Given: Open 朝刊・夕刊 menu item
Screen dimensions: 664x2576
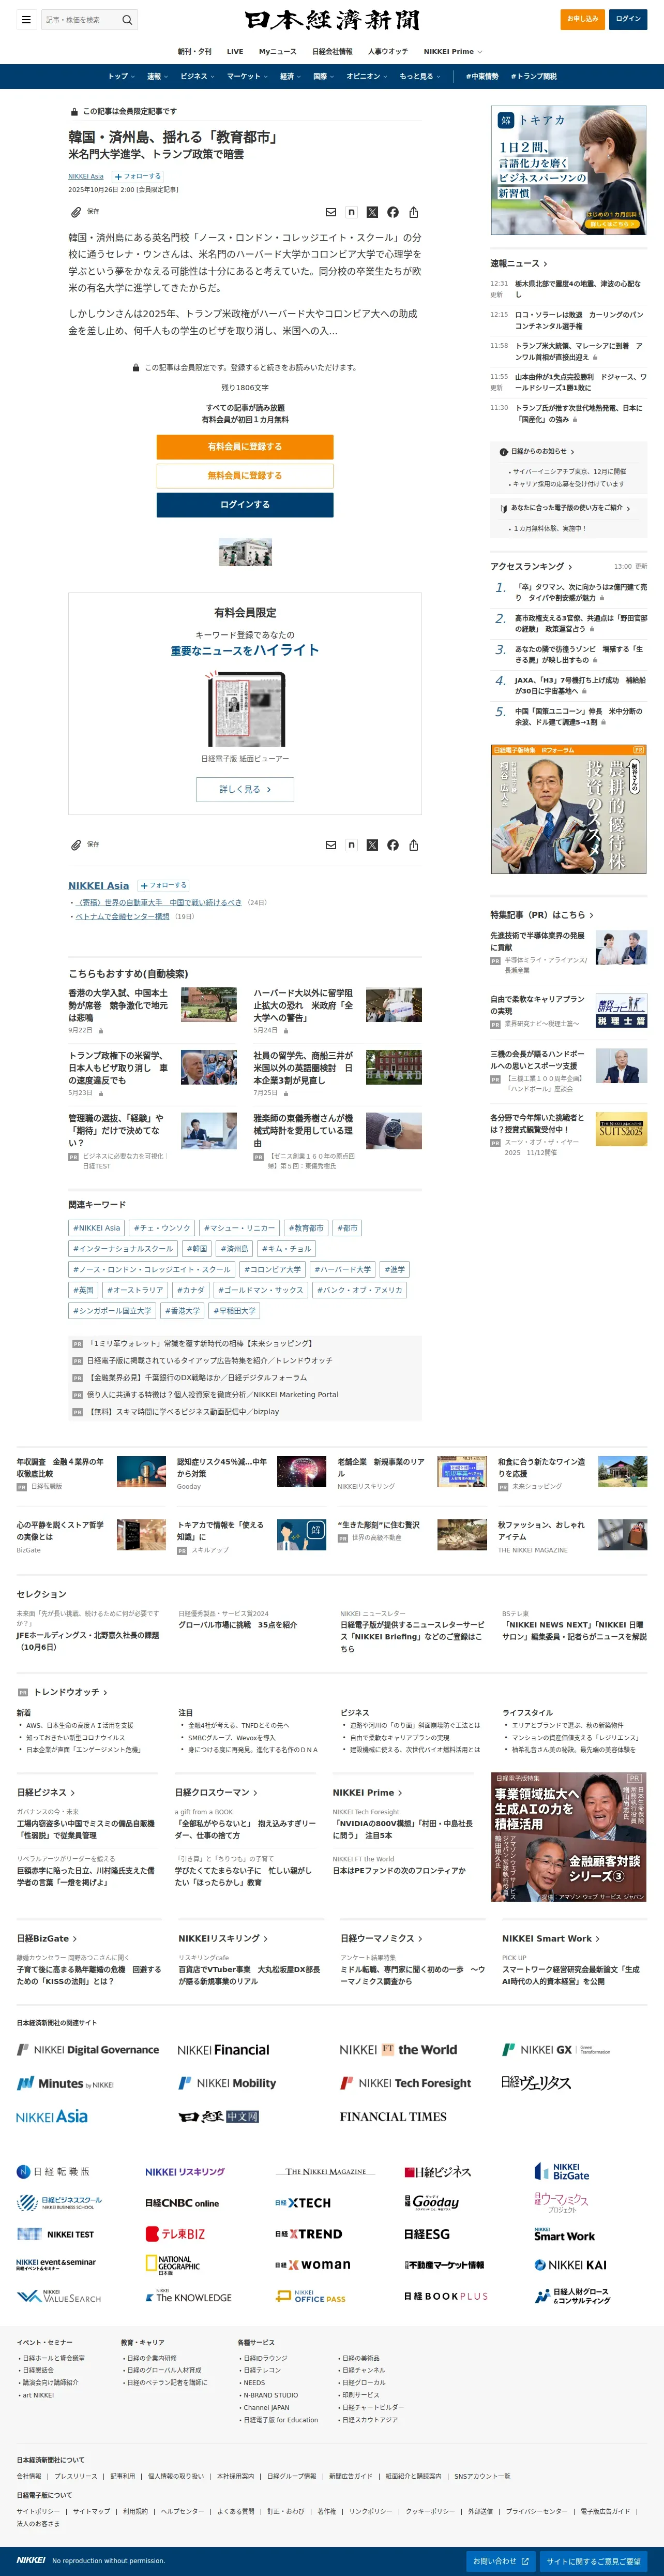Looking at the screenshot, I should tap(194, 51).
